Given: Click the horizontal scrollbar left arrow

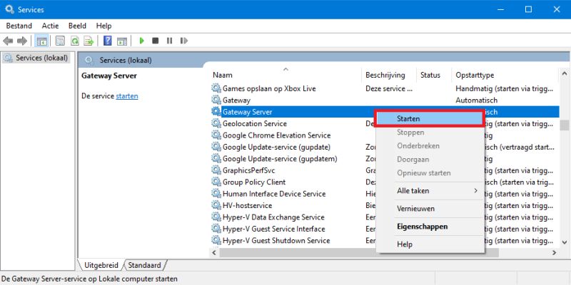Looking at the screenshot, I should (x=215, y=253).
